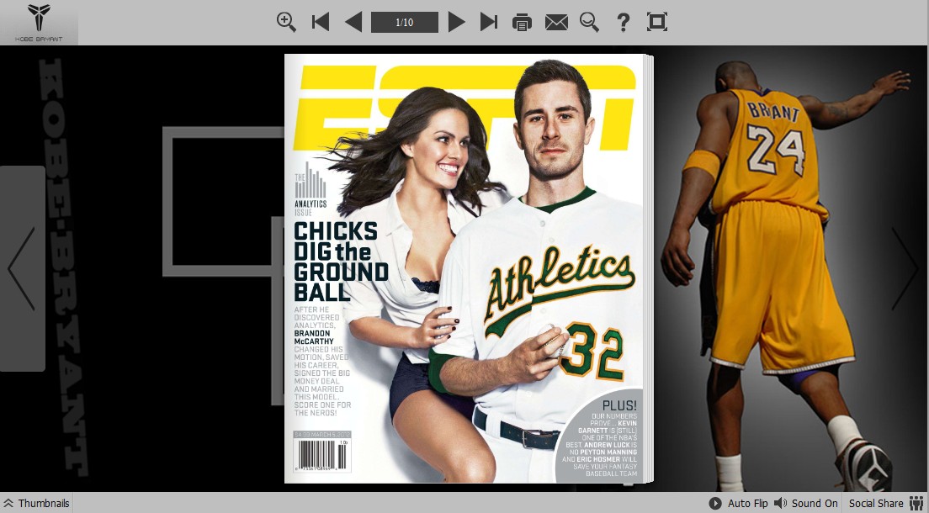Click the Kobe Bryant logo

(x=39, y=23)
